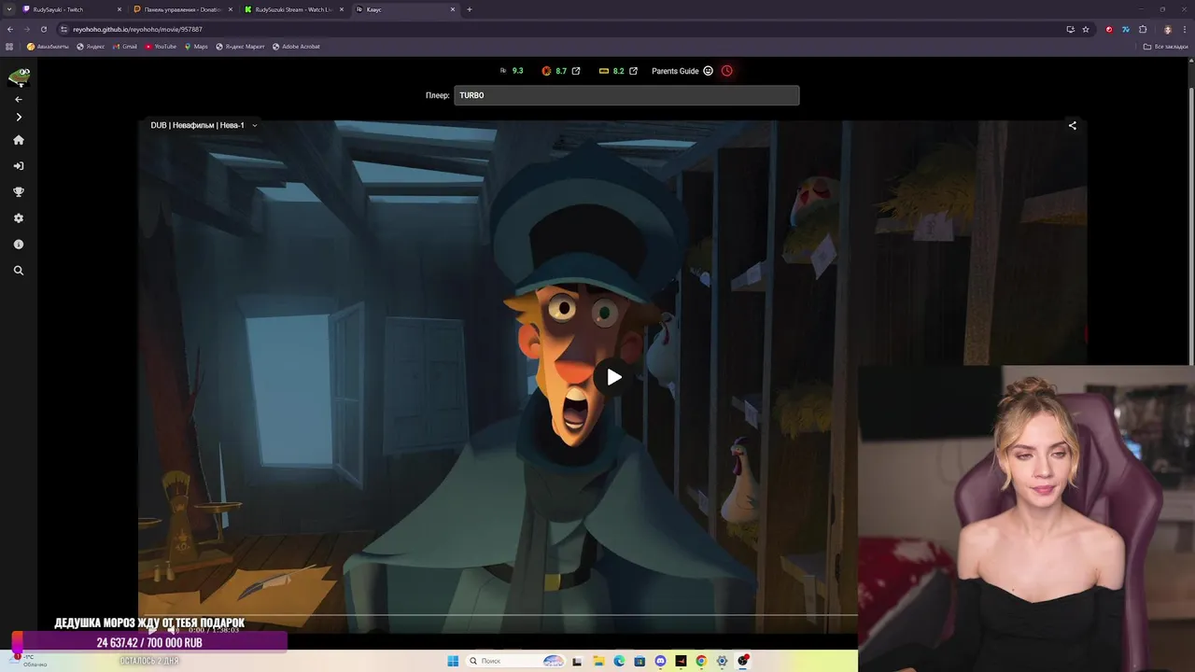Click the sidebar login icon
Image resolution: width=1195 pixels, height=672 pixels.
18,166
